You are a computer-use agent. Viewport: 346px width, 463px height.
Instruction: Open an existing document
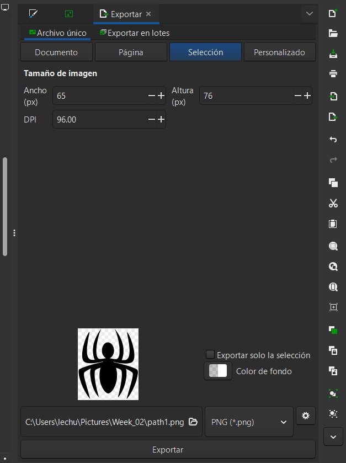click(333, 33)
